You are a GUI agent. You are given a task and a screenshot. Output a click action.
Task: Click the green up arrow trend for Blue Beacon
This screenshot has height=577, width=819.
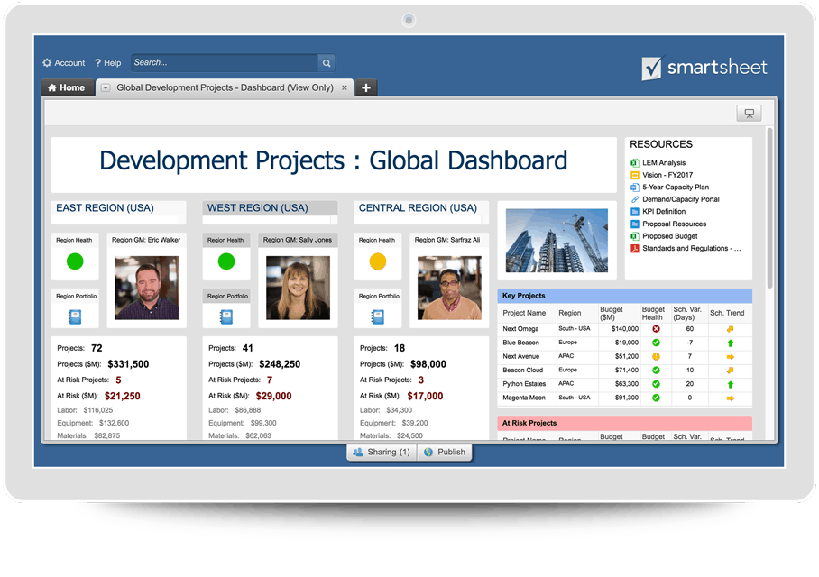click(x=730, y=343)
